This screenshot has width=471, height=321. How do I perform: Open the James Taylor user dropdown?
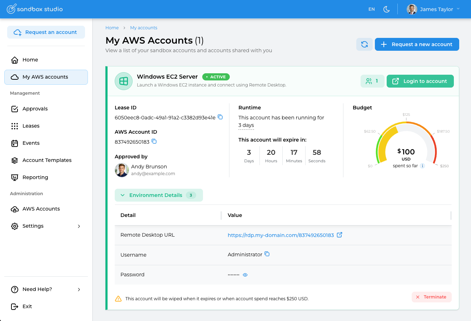[x=433, y=9]
